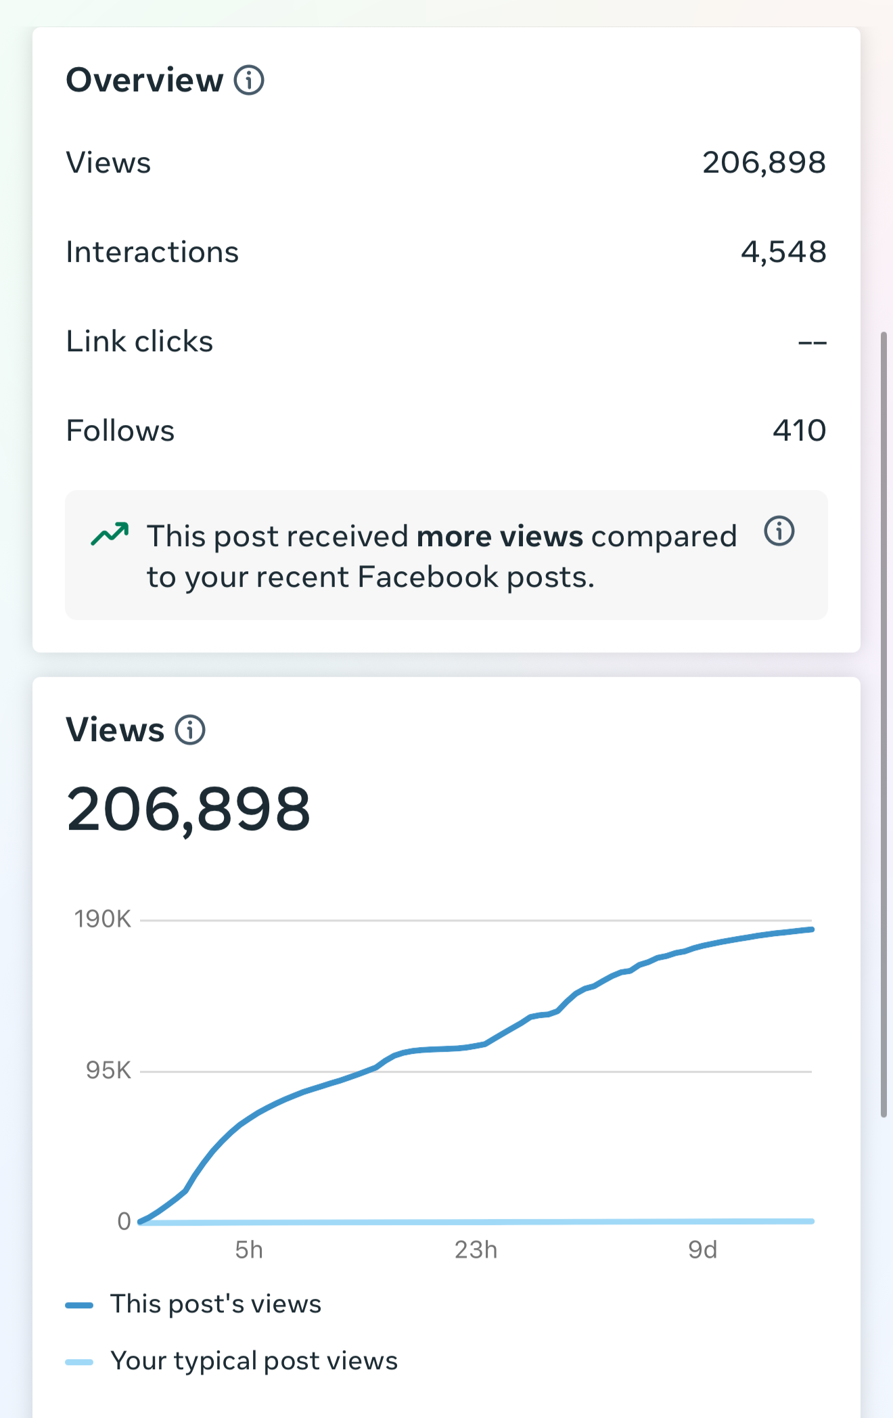Click the more views comparison banner text

pyautogui.click(x=442, y=556)
